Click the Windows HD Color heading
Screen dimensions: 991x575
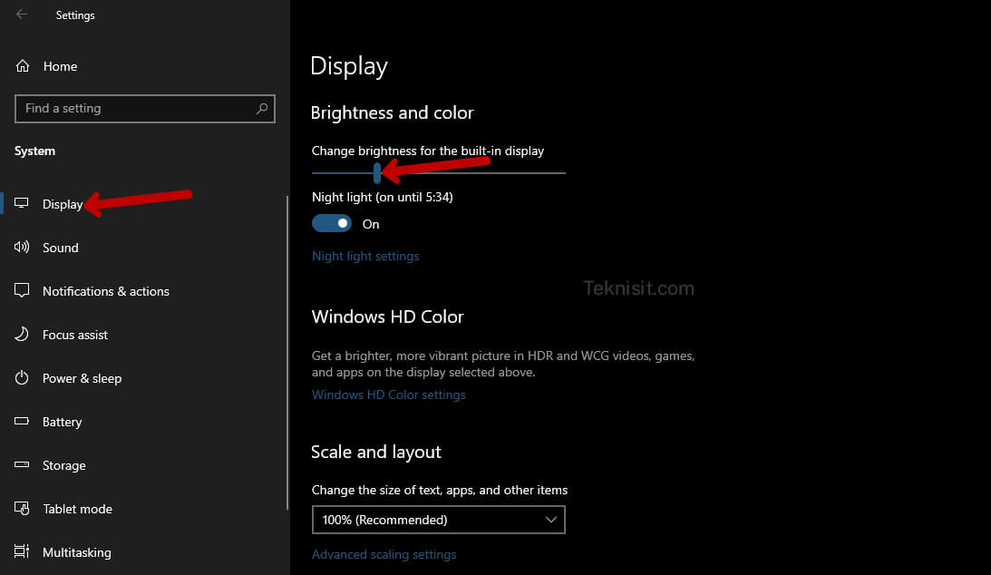(x=387, y=317)
